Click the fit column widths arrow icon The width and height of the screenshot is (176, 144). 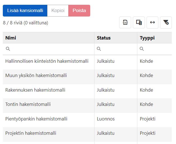(x=152, y=22)
